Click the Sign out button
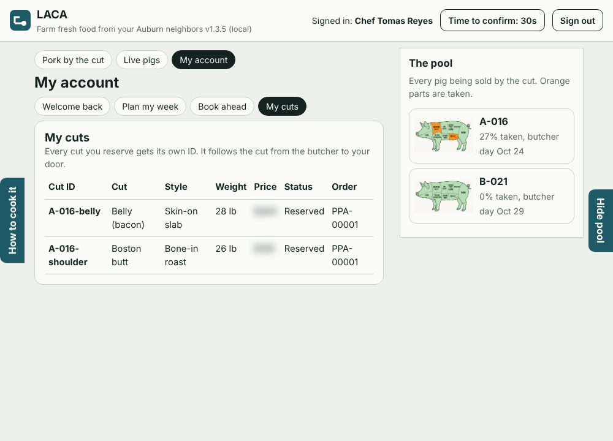The height and width of the screenshot is (441, 613). pyautogui.click(x=577, y=20)
